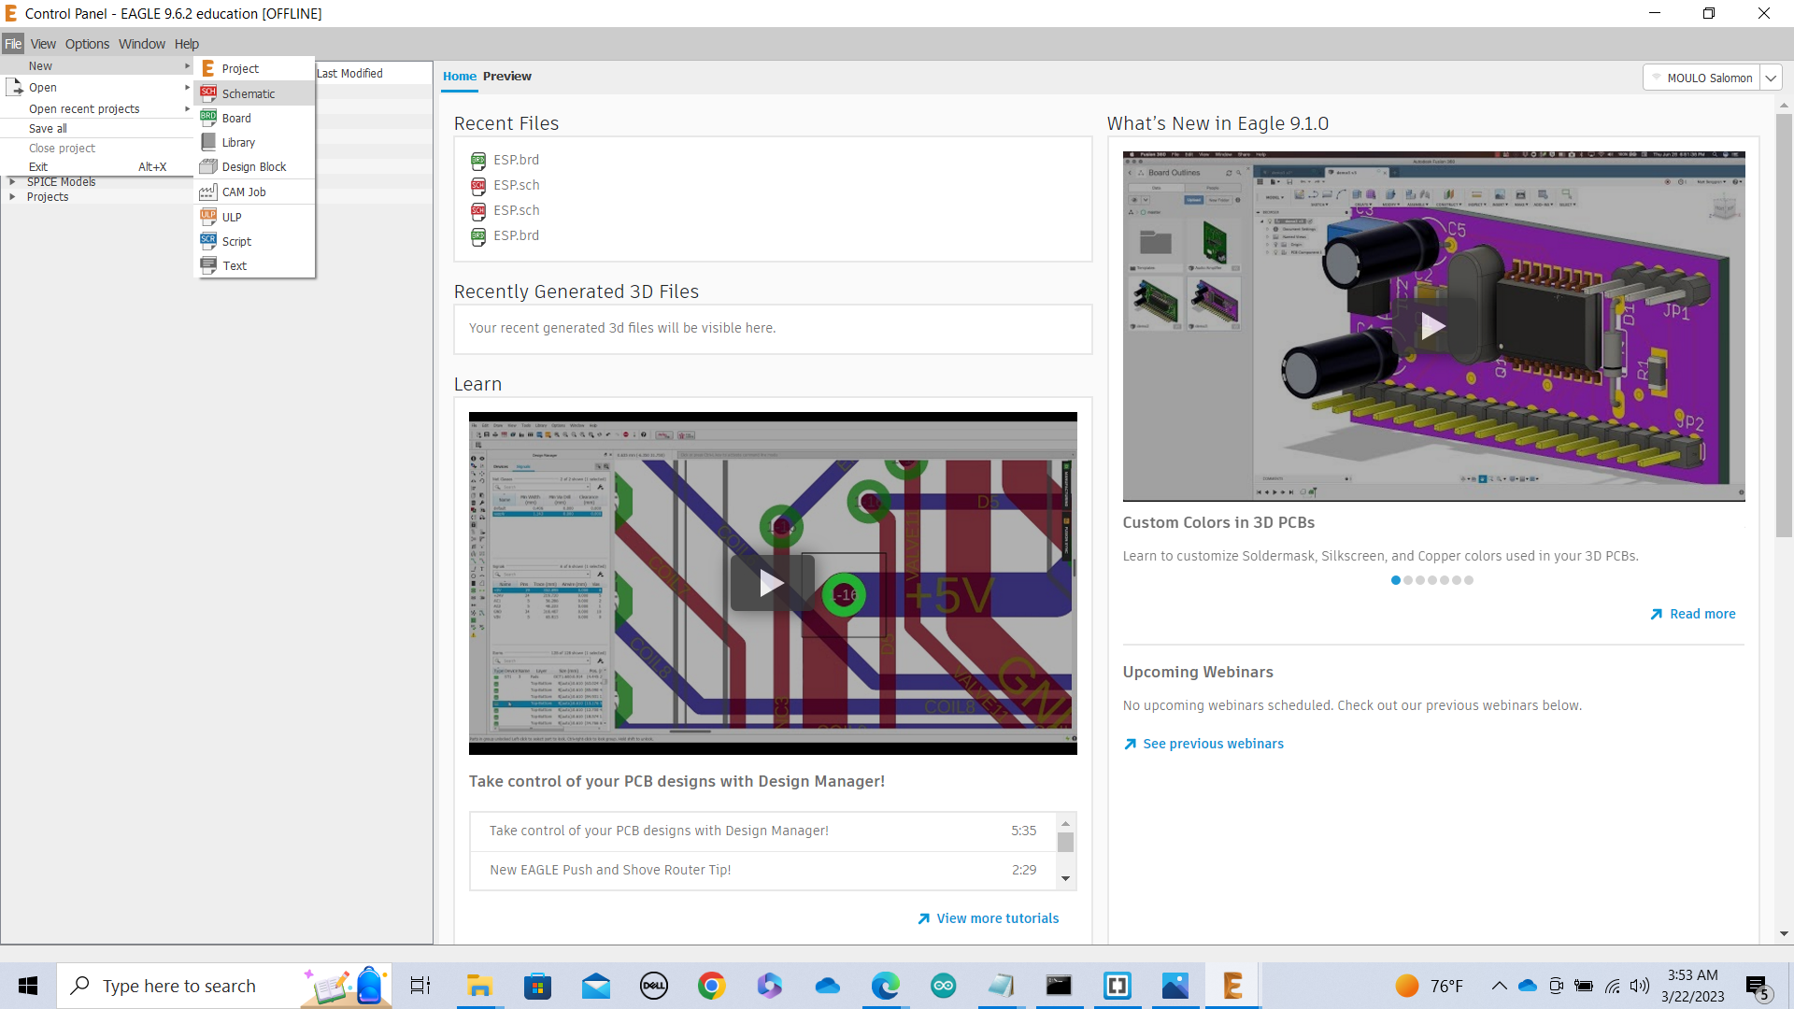Open the Options menu
This screenshot has height=1009, width=1794.
(x=87, y=44)
